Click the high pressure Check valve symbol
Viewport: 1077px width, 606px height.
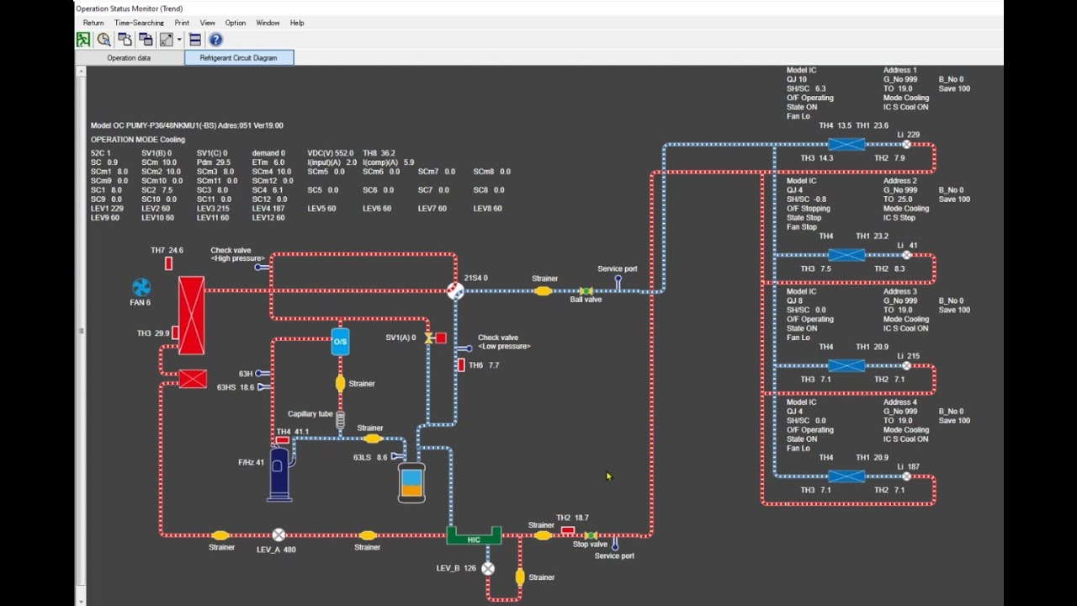click(x=262, y=267)
